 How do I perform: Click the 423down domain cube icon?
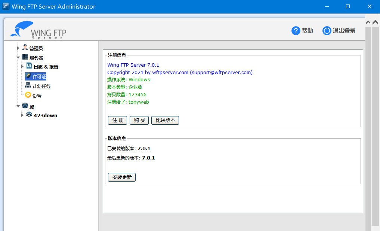coord(29,115)
